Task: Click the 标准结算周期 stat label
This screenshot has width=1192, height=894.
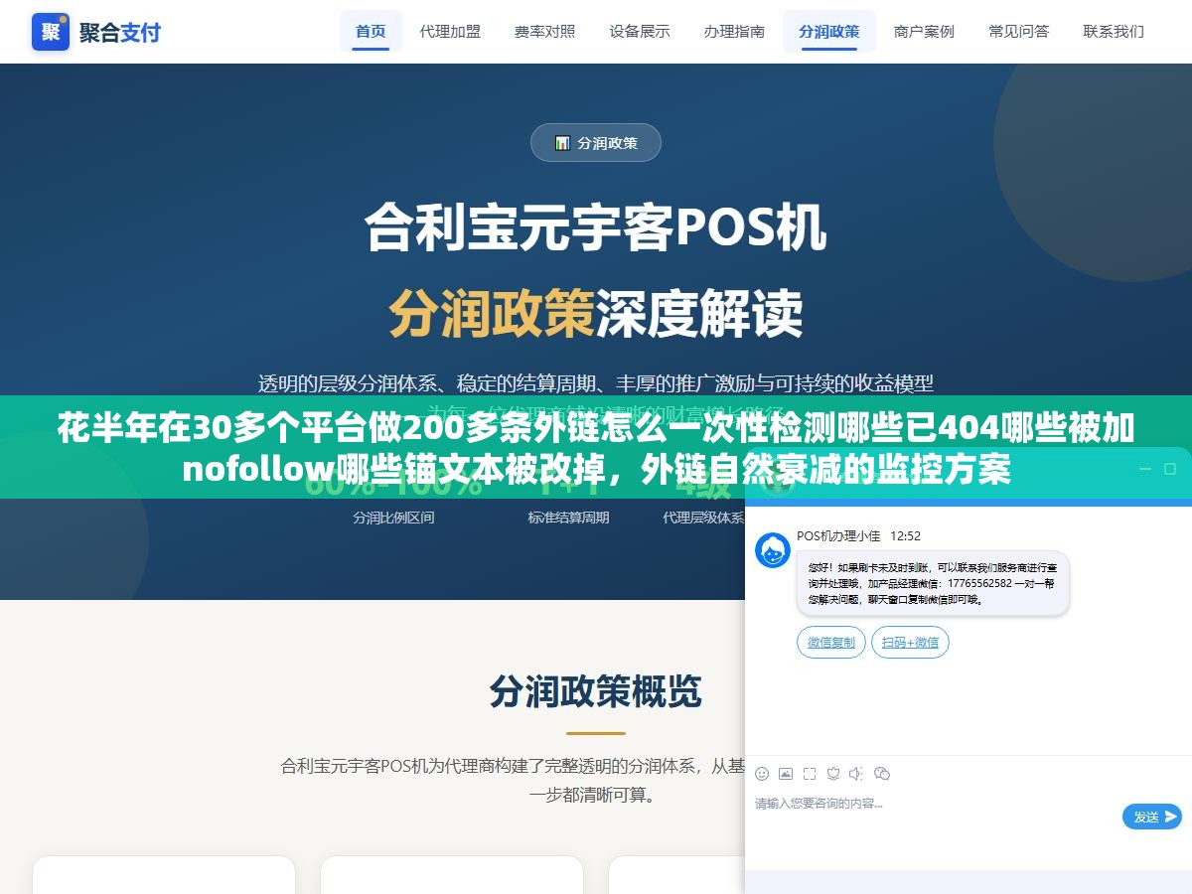Action: [x=568, y=518]
